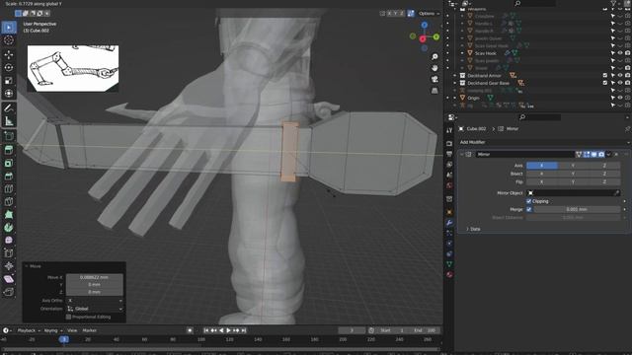
Task: Select the Rotate tool
Action: 9,68
